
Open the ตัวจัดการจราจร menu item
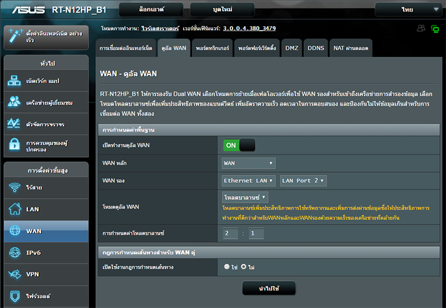coord(46,124)
